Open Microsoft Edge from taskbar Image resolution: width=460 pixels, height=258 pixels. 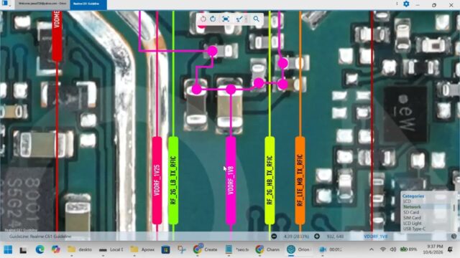click(x=40, y=249)
